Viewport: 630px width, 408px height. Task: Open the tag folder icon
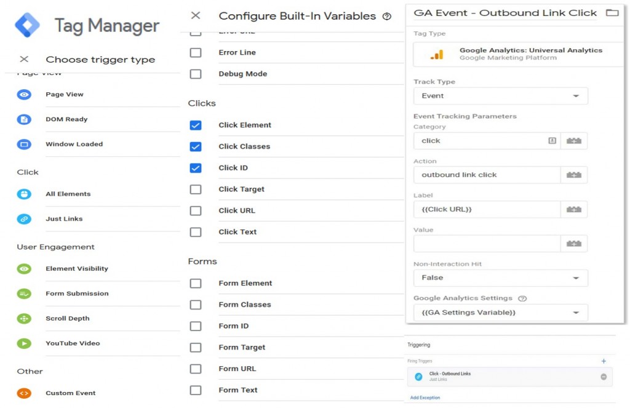click(612, 12)
